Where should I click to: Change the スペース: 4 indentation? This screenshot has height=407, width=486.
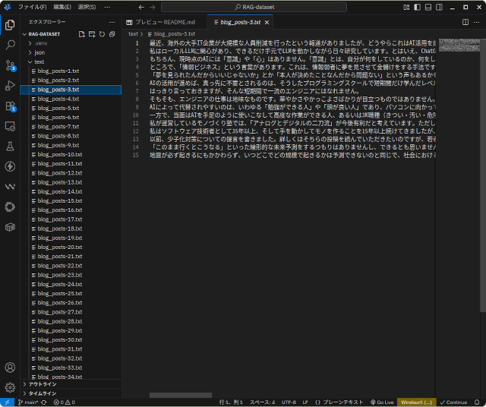point(263,402)
